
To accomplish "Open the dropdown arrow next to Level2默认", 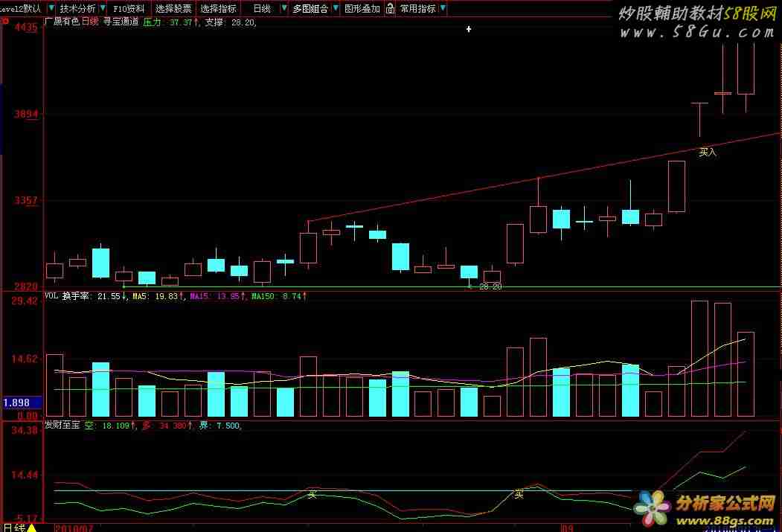I will click(x=51, y=8).
